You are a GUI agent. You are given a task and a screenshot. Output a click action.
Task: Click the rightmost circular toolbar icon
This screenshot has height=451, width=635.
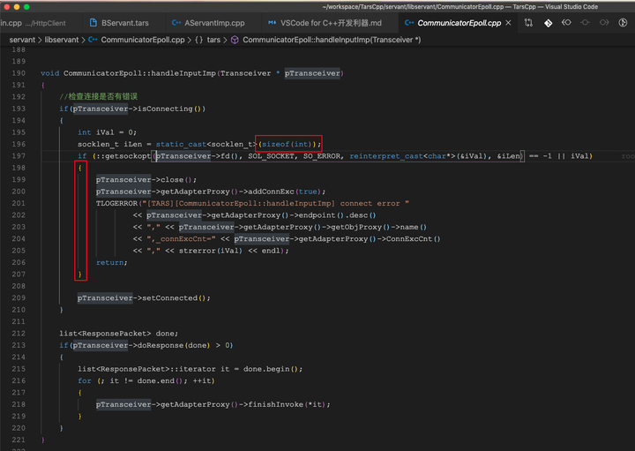click(623, 23)
